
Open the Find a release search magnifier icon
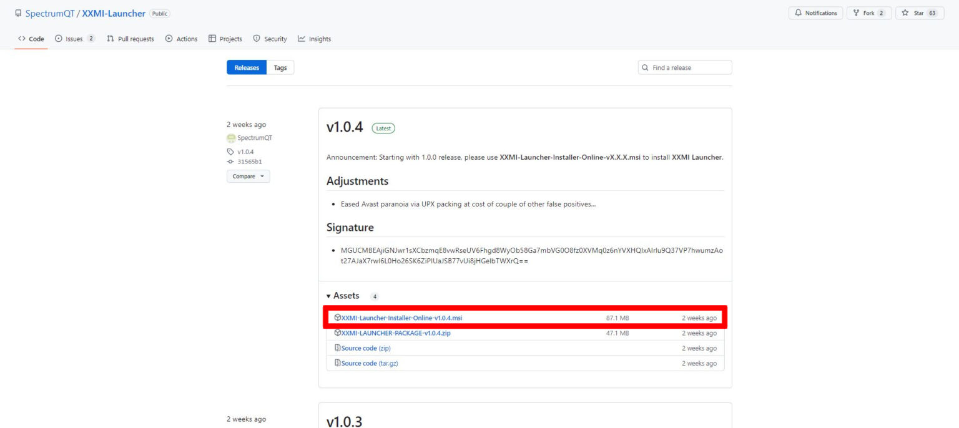pos(645,67)
